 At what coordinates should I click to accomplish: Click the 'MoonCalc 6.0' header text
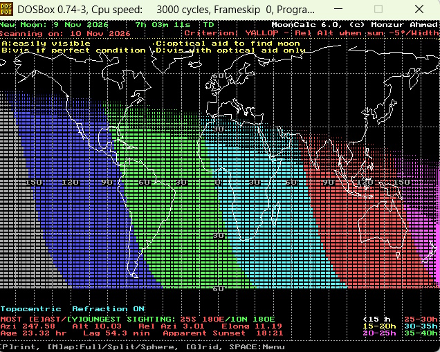click(x=307, y=25)
